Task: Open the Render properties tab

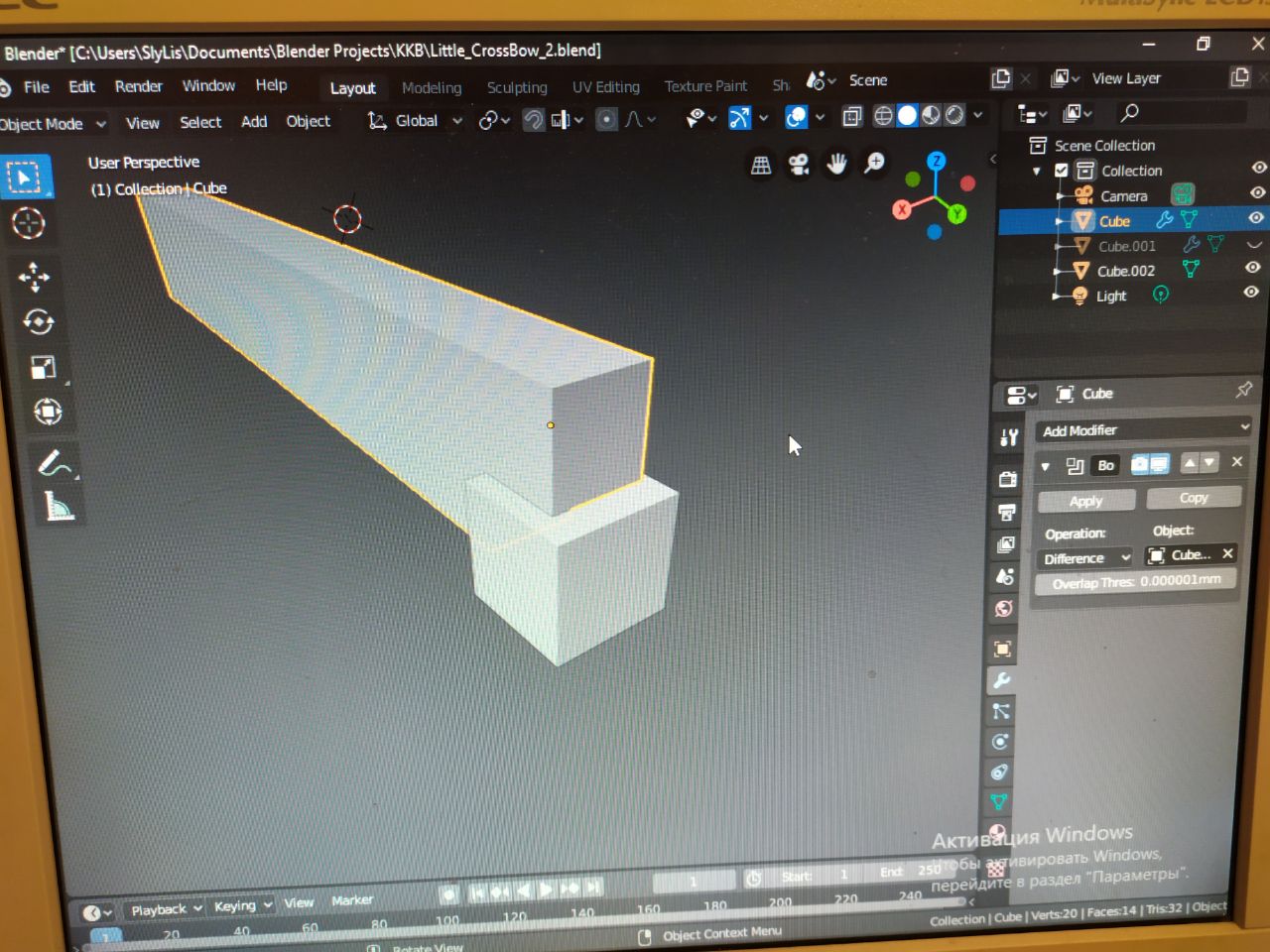Action: [1007, 479]
